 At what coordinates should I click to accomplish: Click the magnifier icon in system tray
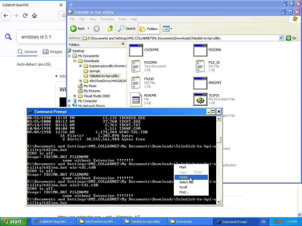coord(280,222)
